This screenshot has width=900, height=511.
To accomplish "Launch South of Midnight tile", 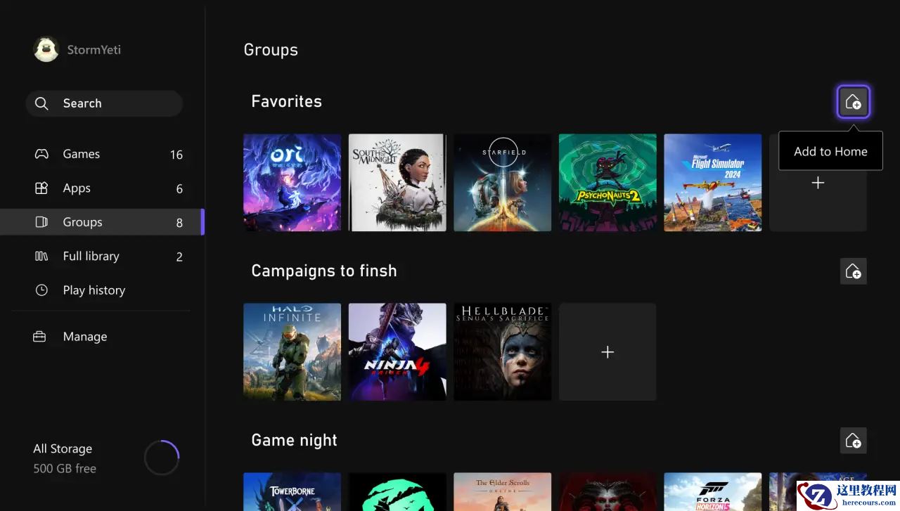I will 397,183.
